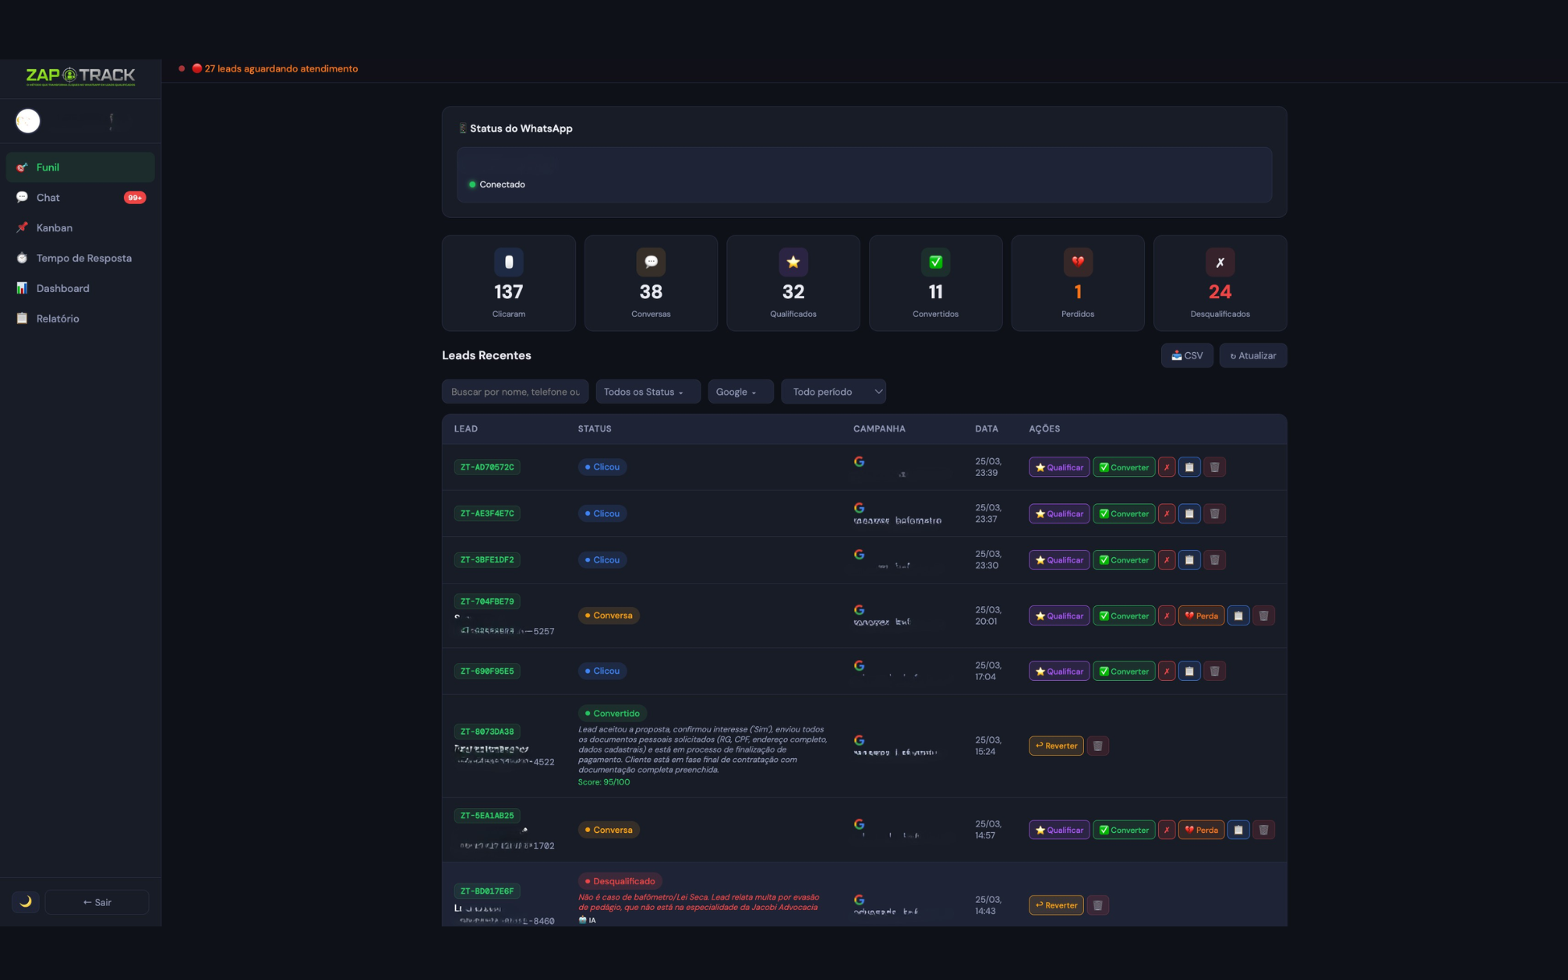The width and height of the screenshot is (1568, 980).
Task: Export leads using the CSV button
Action: [x=1186, y=355]
